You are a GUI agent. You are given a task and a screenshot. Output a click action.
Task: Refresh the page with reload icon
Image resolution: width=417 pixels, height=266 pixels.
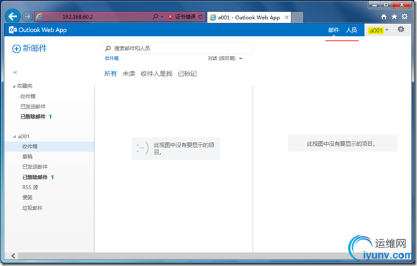pyautogui.click(x=200, y=17)
